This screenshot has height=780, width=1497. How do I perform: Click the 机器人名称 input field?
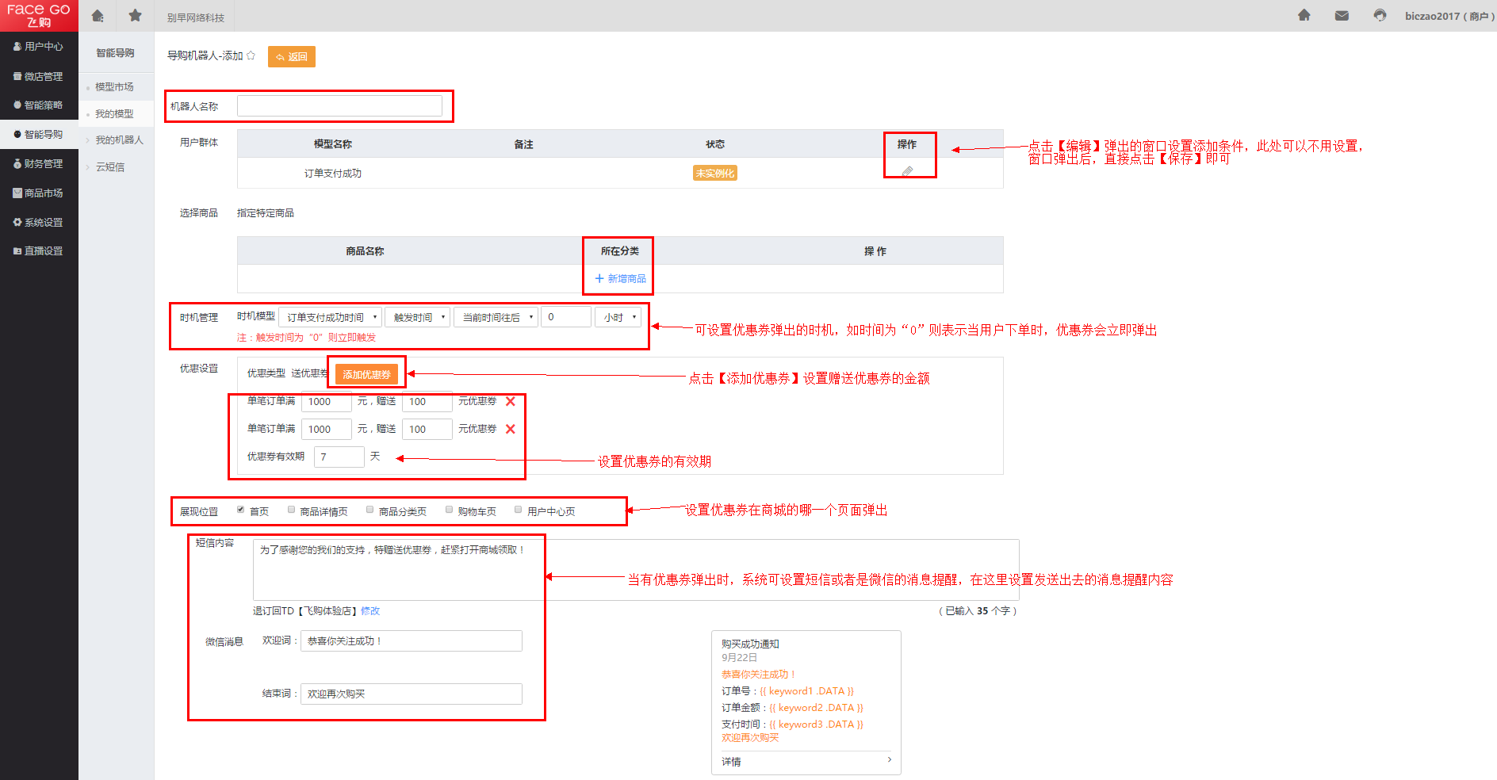click(339, 106)
